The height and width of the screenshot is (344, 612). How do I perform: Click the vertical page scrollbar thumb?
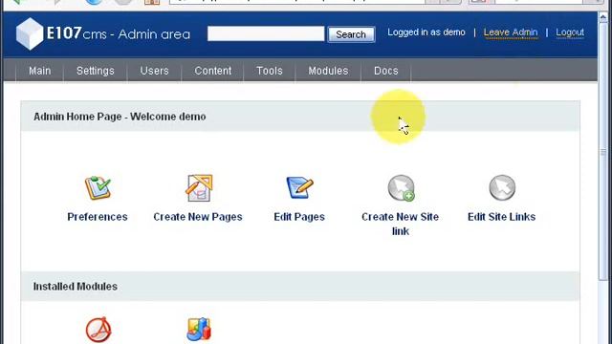[603, 152]
